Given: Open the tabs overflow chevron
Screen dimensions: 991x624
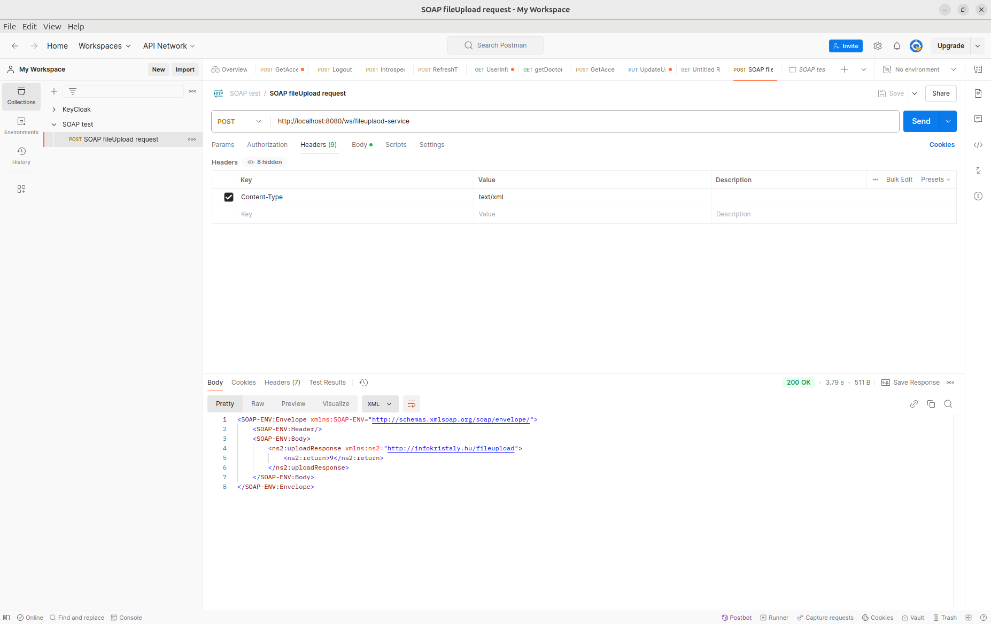Looking at the screenshot, I should [x=864, y=69].
